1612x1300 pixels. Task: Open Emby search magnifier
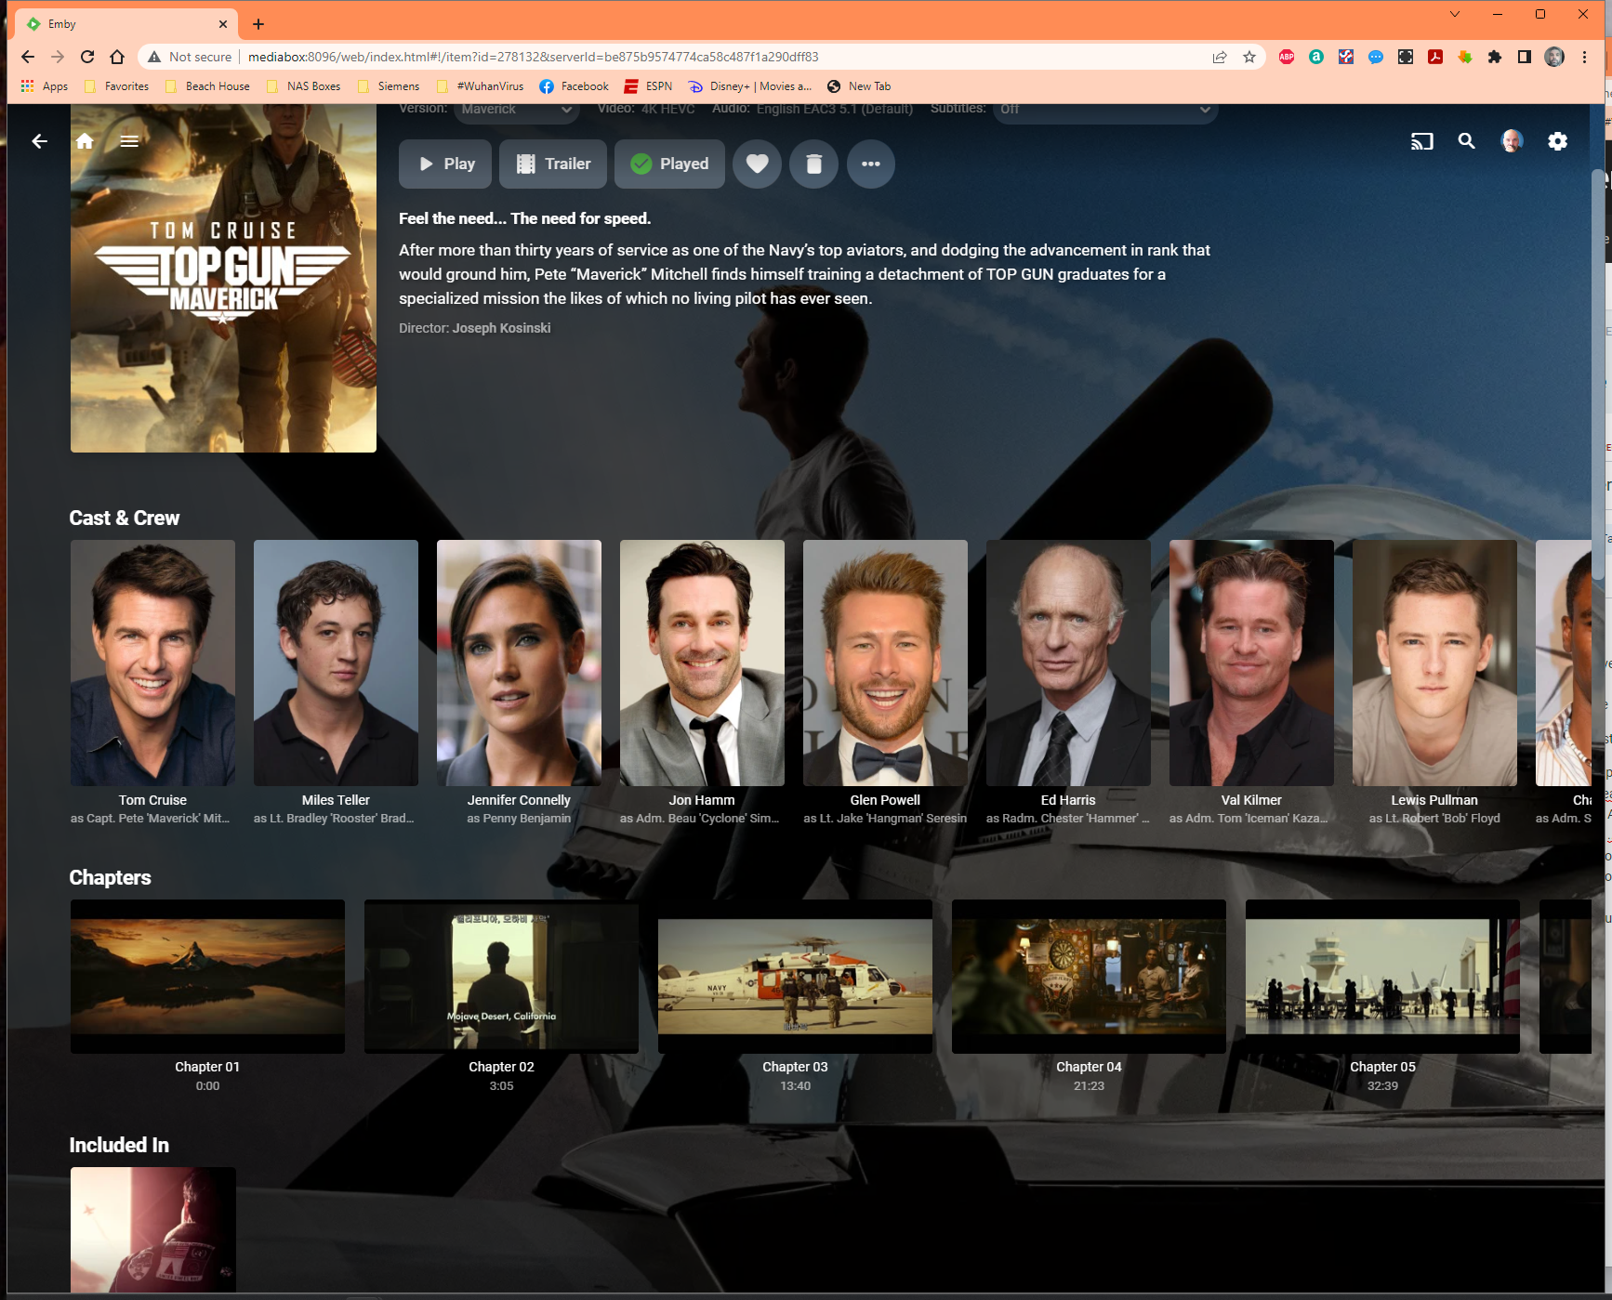[1466, 141]
